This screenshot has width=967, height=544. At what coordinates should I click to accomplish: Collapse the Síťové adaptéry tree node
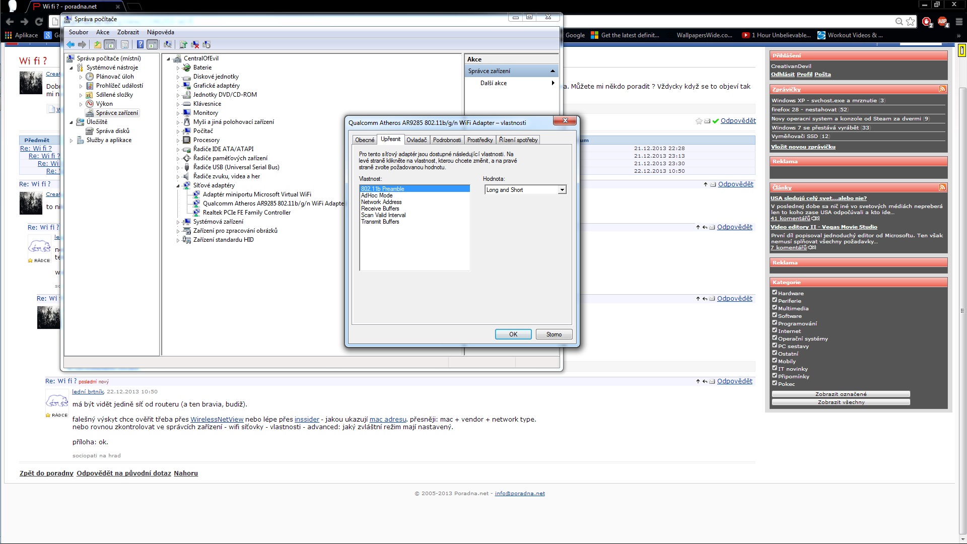tap(178, 186)
